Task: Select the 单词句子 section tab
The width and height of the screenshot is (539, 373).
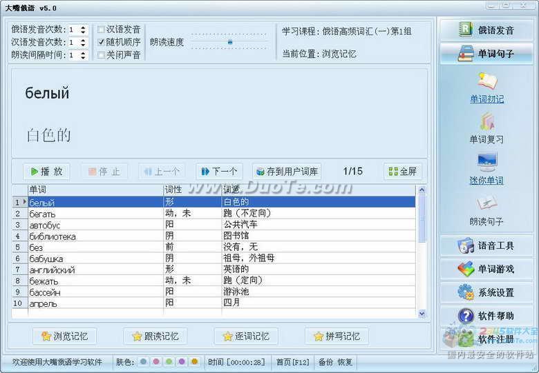Action: point(486,54)
